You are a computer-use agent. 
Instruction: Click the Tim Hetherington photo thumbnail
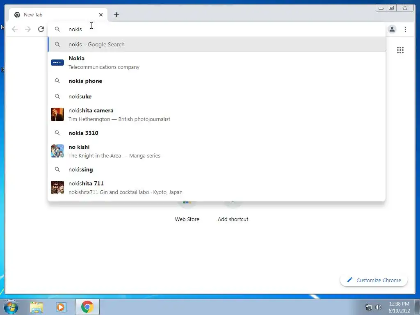click(x=57, y=115)
